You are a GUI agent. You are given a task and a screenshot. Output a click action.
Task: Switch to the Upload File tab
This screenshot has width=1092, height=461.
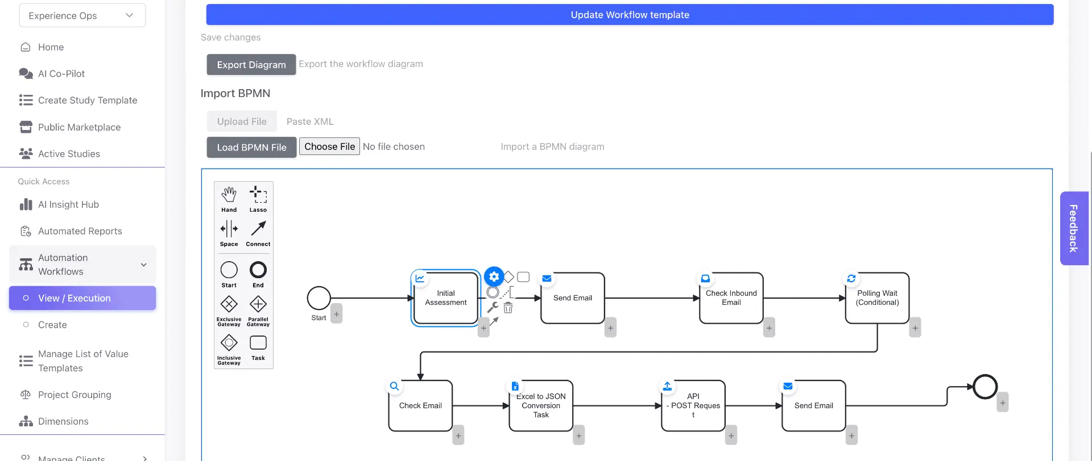[242, 121]
